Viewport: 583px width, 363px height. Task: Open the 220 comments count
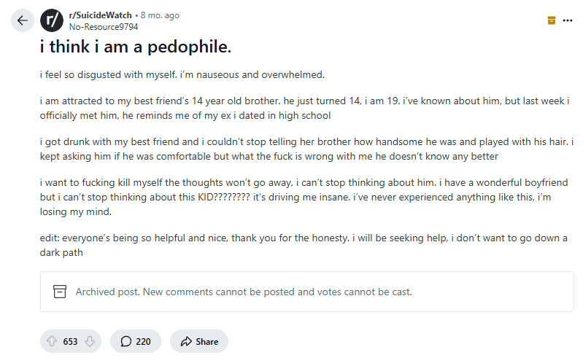point(143,341)
